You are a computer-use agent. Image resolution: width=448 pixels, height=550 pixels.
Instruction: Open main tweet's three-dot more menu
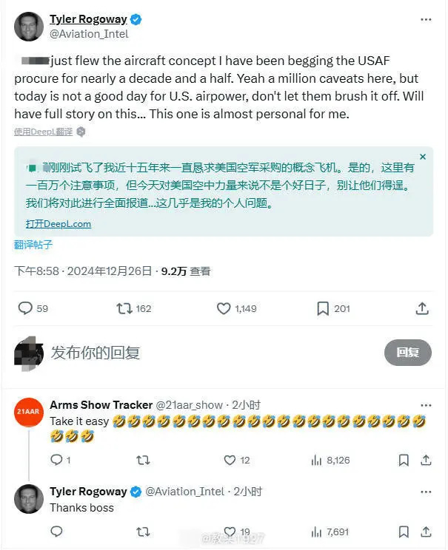426,20
